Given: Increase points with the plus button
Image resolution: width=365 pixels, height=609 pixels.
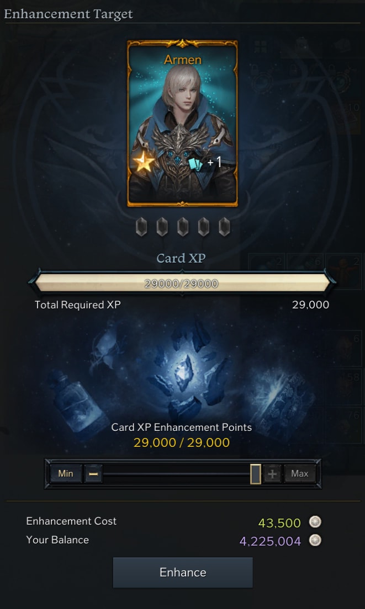Looking at the screenshot, I should pyautogui.click(x=272, y=473).
